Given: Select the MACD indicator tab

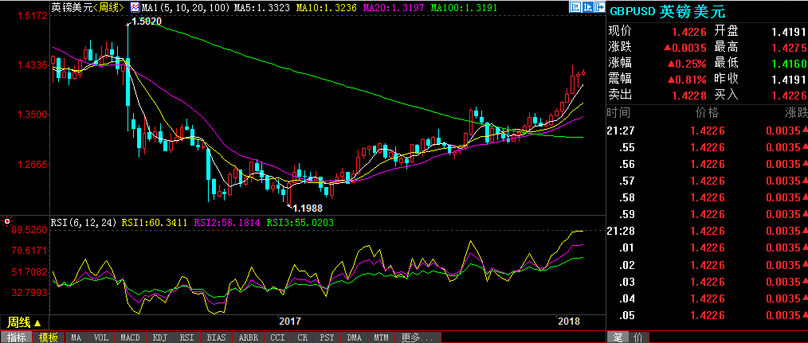Looking at the screenshot, I should (x=130, y=337).
